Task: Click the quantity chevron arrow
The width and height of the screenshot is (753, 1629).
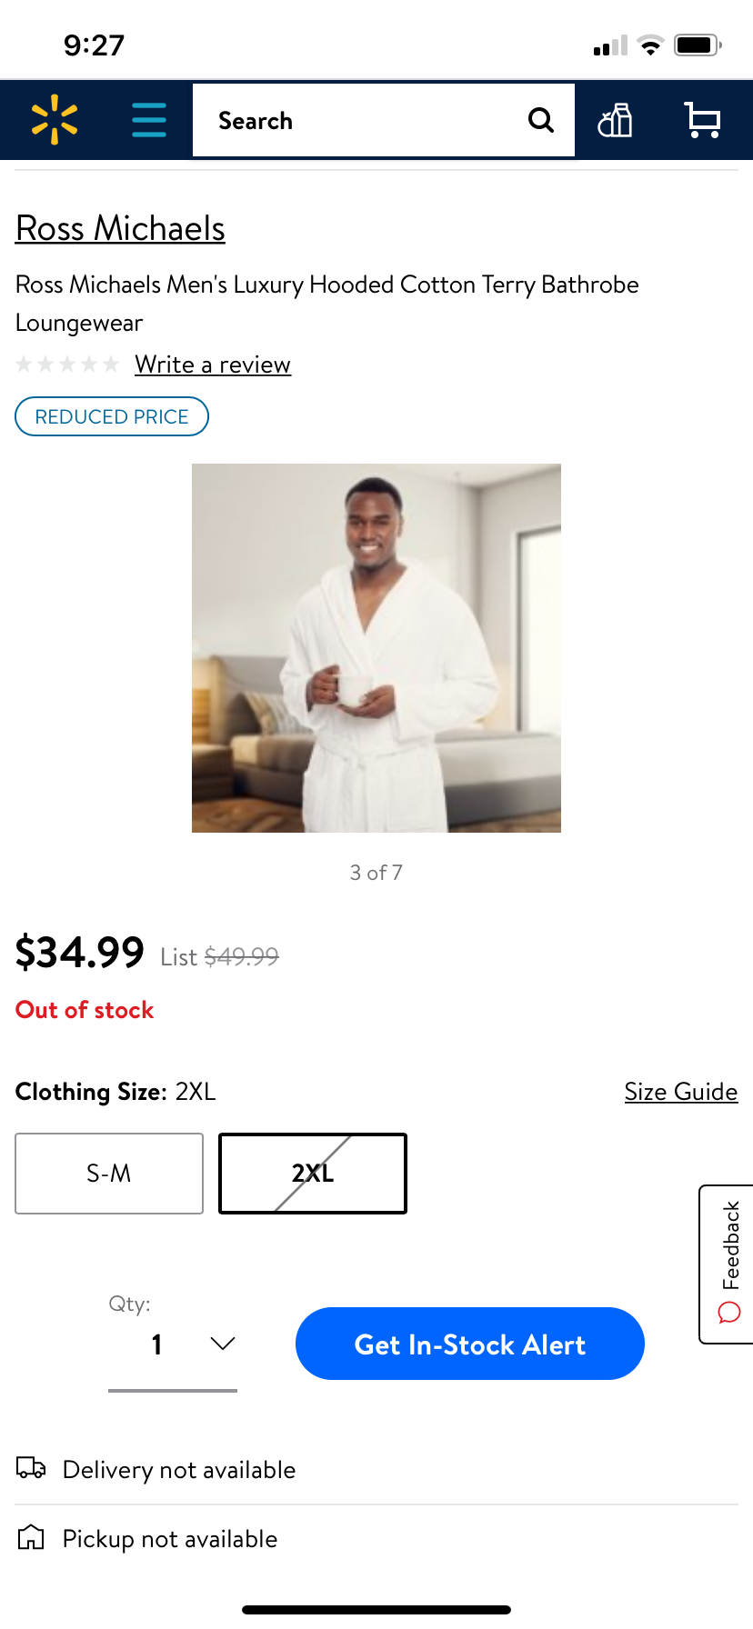Action: pyautogui.click(x=223, y=1344)
